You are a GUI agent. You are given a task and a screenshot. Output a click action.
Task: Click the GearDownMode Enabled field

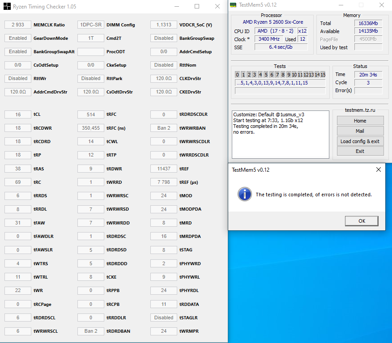[x=18, y=38]
